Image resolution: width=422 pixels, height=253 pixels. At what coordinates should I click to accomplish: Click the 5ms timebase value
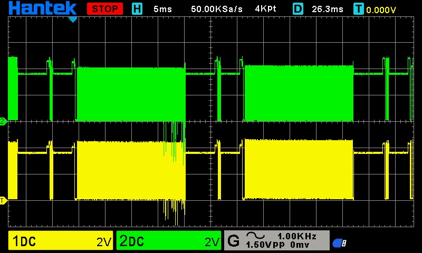162,9
